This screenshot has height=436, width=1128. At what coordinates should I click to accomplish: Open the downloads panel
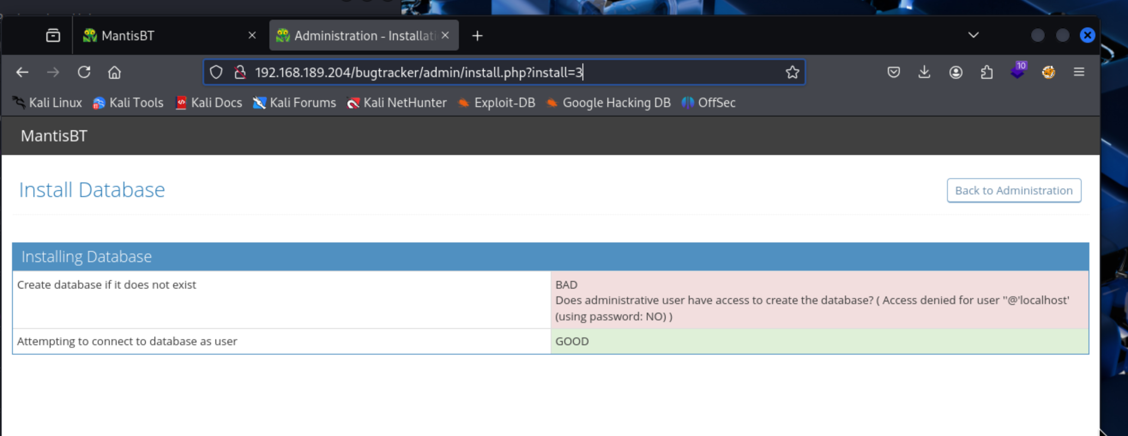[x=924, y=72]
